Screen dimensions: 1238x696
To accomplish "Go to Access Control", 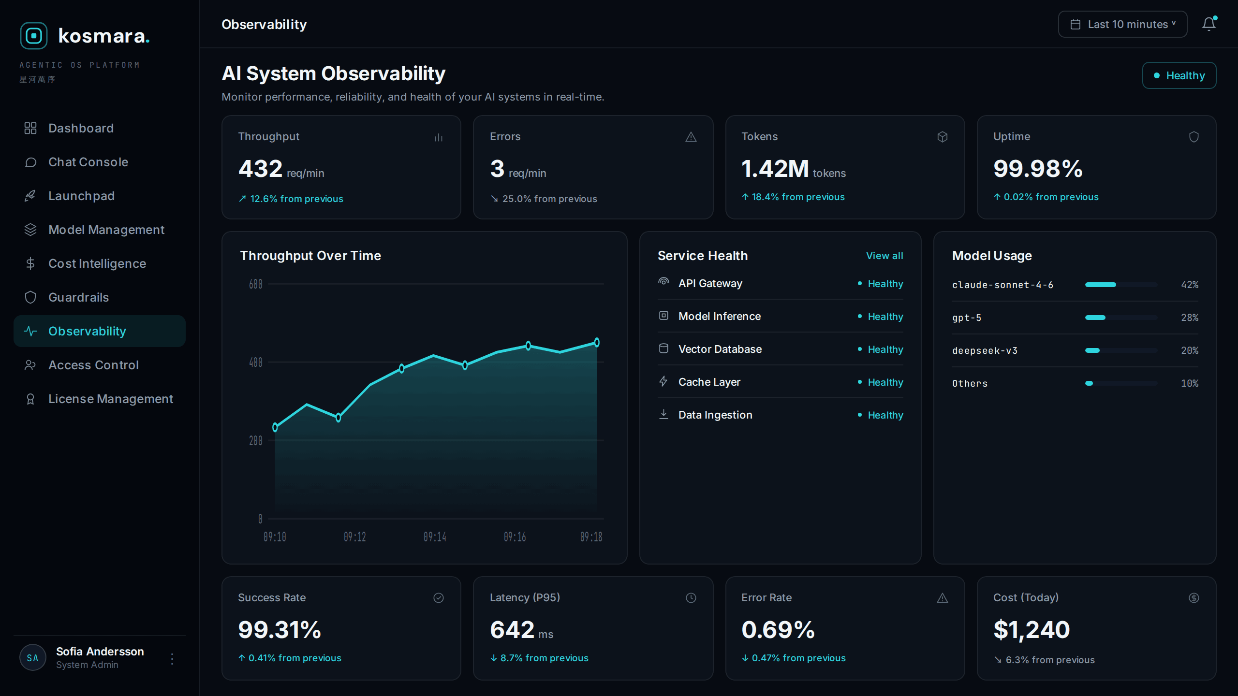I will point(100,365).
